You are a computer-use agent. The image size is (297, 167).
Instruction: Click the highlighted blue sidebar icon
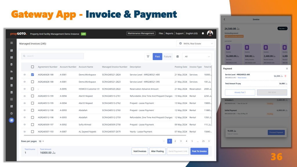coord(12,120)
